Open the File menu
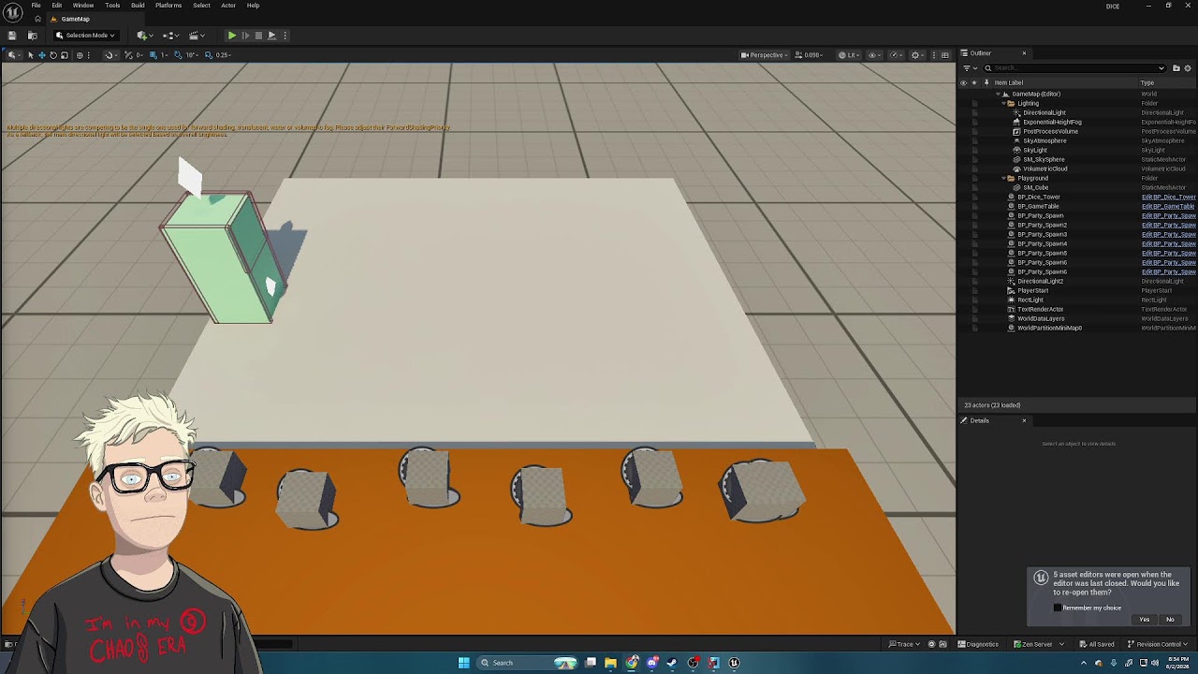The image size is (1198, 674). pyautogui.click(x=36, y=6)
